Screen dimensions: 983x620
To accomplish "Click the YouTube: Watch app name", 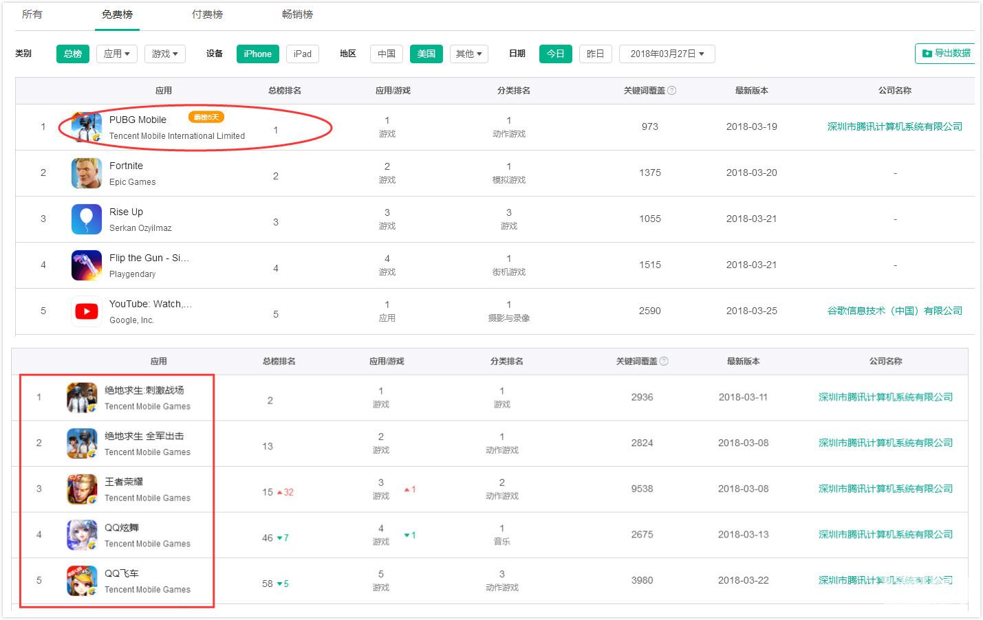I will pyautogui.click(x=151, y=304).
